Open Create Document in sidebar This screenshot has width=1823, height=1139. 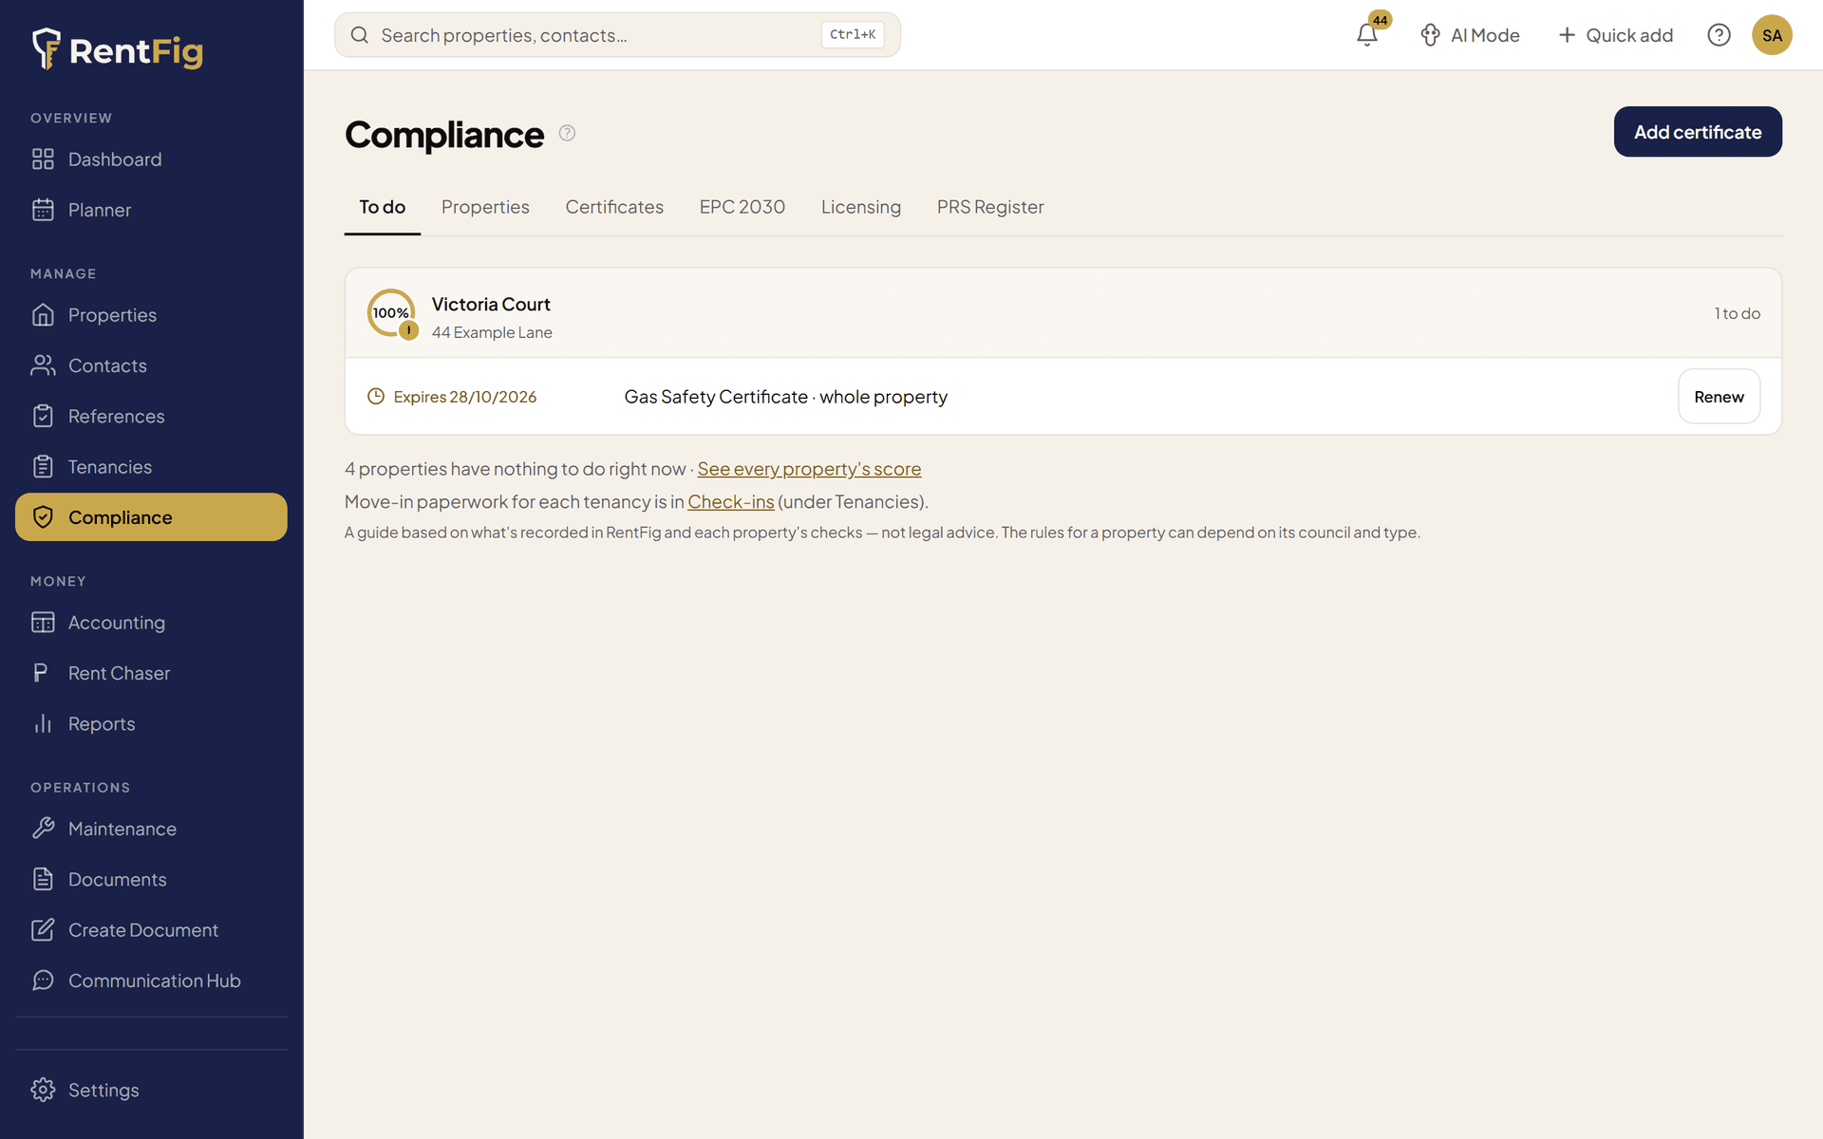point(151,930)
